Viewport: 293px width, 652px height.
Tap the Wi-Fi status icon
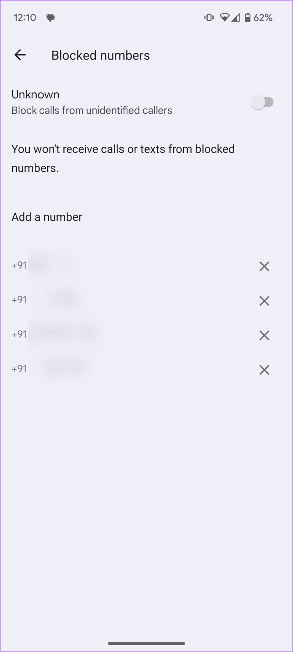coord(224,17)
